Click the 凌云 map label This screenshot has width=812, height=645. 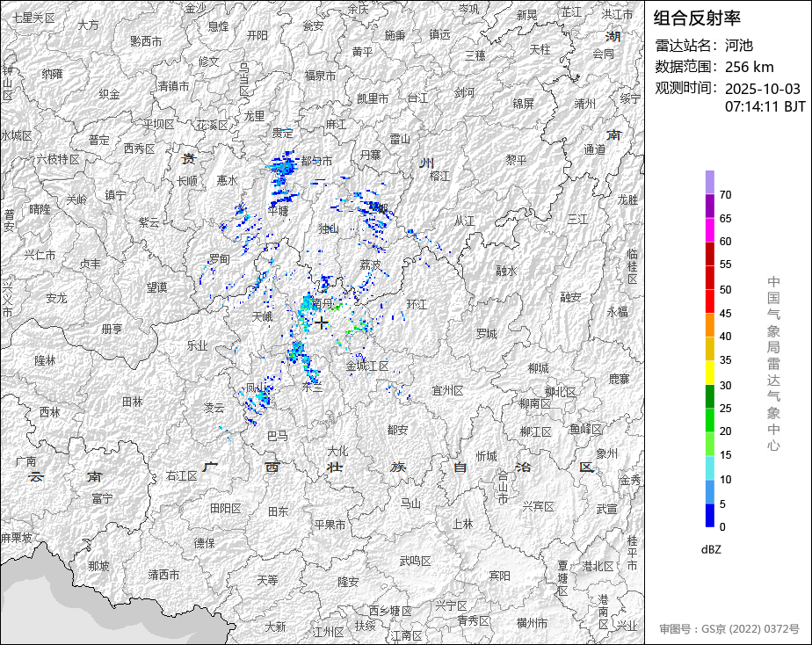[214, 408]
